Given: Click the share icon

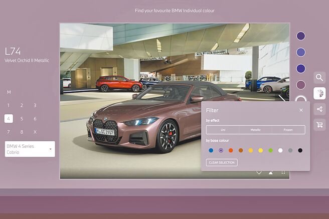Looking at the screenshot, I should [x=319, y=109].
